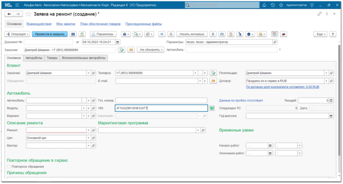The width and height of the screenshot is (343, 184).
Task: Click the Начало работ time stepper
Action: tap(300, 146)
